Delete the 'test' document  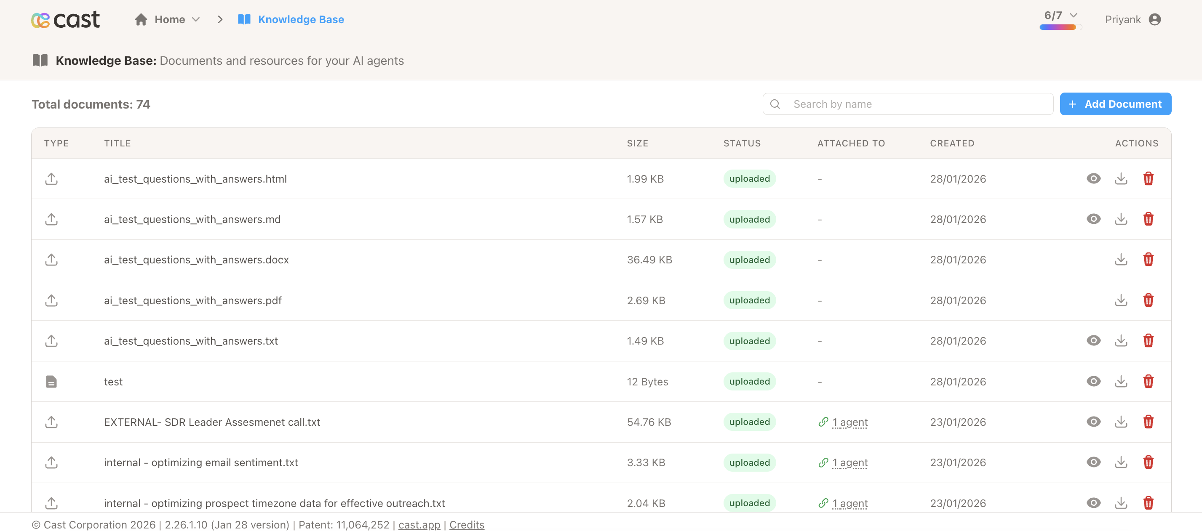1148,381
